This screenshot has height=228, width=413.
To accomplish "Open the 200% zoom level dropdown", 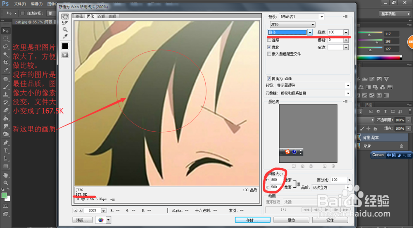I will (x=104, y=211).
